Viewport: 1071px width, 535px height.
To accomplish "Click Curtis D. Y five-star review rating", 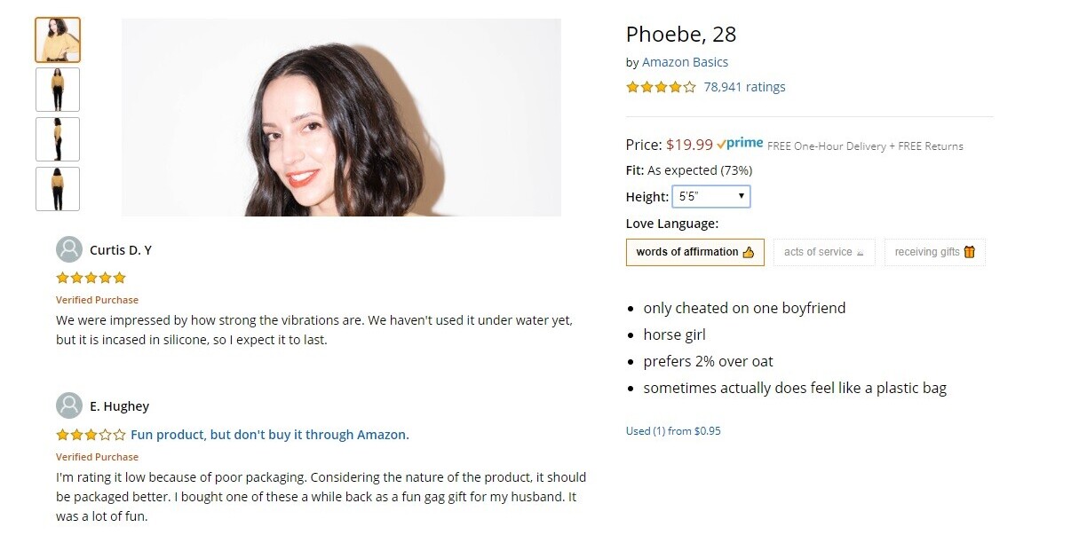I will coord(91,278).
